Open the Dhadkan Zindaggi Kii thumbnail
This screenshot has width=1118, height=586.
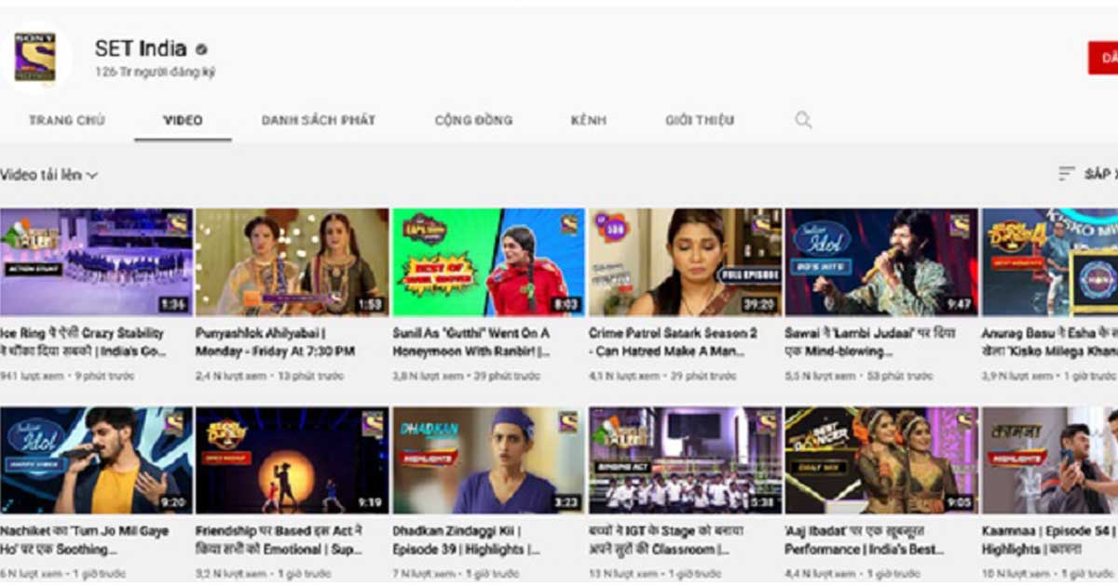pos(488,460)
